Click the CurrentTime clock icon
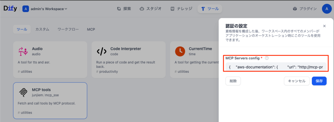The width and height of the screenshot is (334, 122). click(180, 51)
